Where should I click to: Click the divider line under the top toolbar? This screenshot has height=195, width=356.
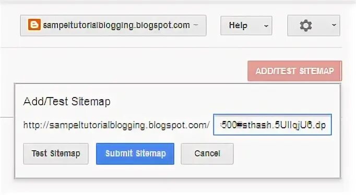[x=171, y=47]
